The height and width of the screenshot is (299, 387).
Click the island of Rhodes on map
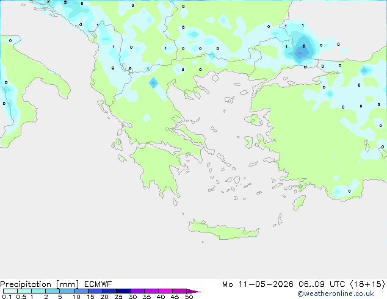click(x=299, y=203)
